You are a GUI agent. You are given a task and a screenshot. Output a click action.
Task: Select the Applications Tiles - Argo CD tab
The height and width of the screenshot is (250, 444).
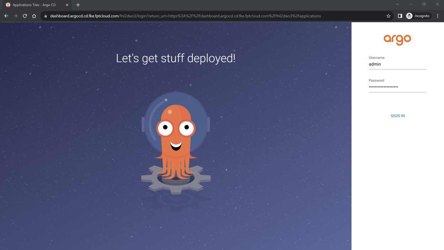point(34,5)
